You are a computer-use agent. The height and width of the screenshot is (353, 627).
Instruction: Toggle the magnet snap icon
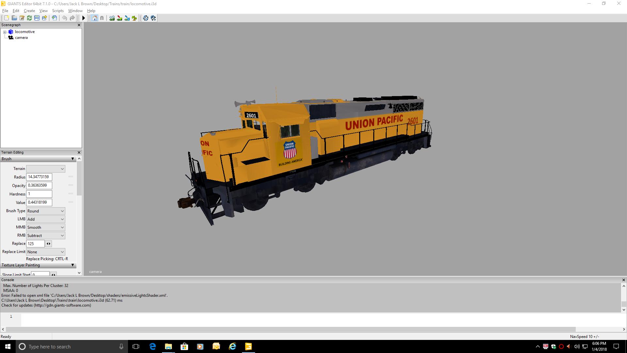pyautogui.click(x=102, y=18)
